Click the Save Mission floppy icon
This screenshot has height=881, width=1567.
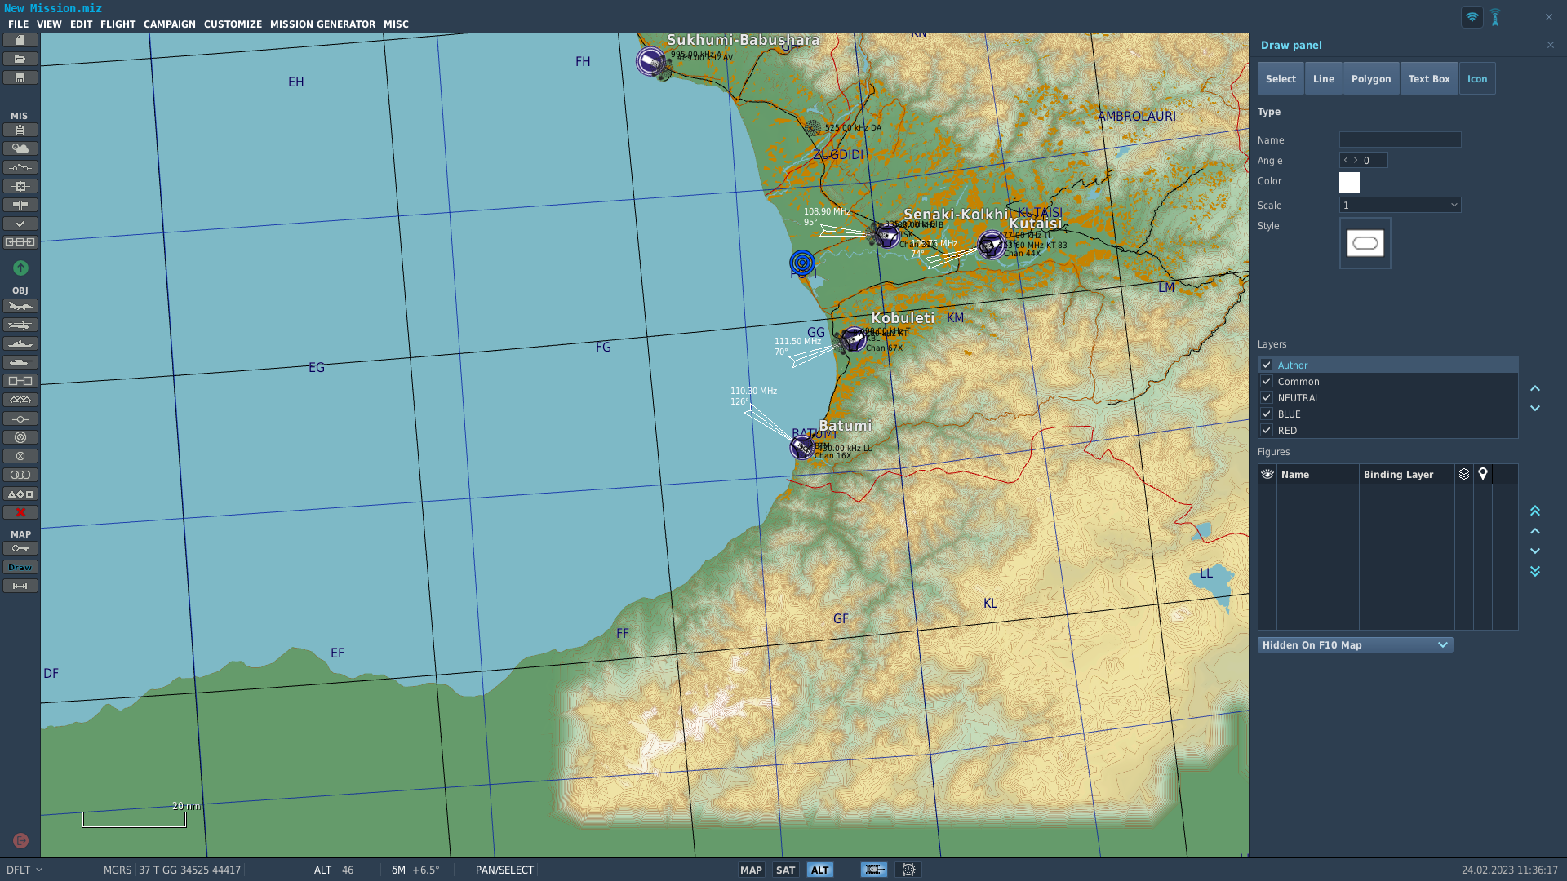(x=20, y=77)
